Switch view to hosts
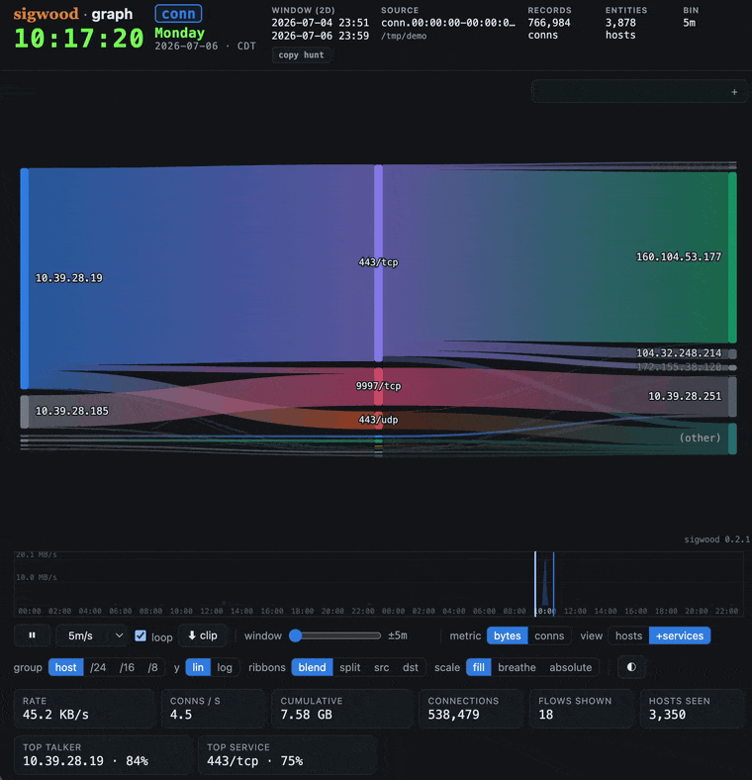This screenshot has width=752, height=780. click(x=628, y=635)
